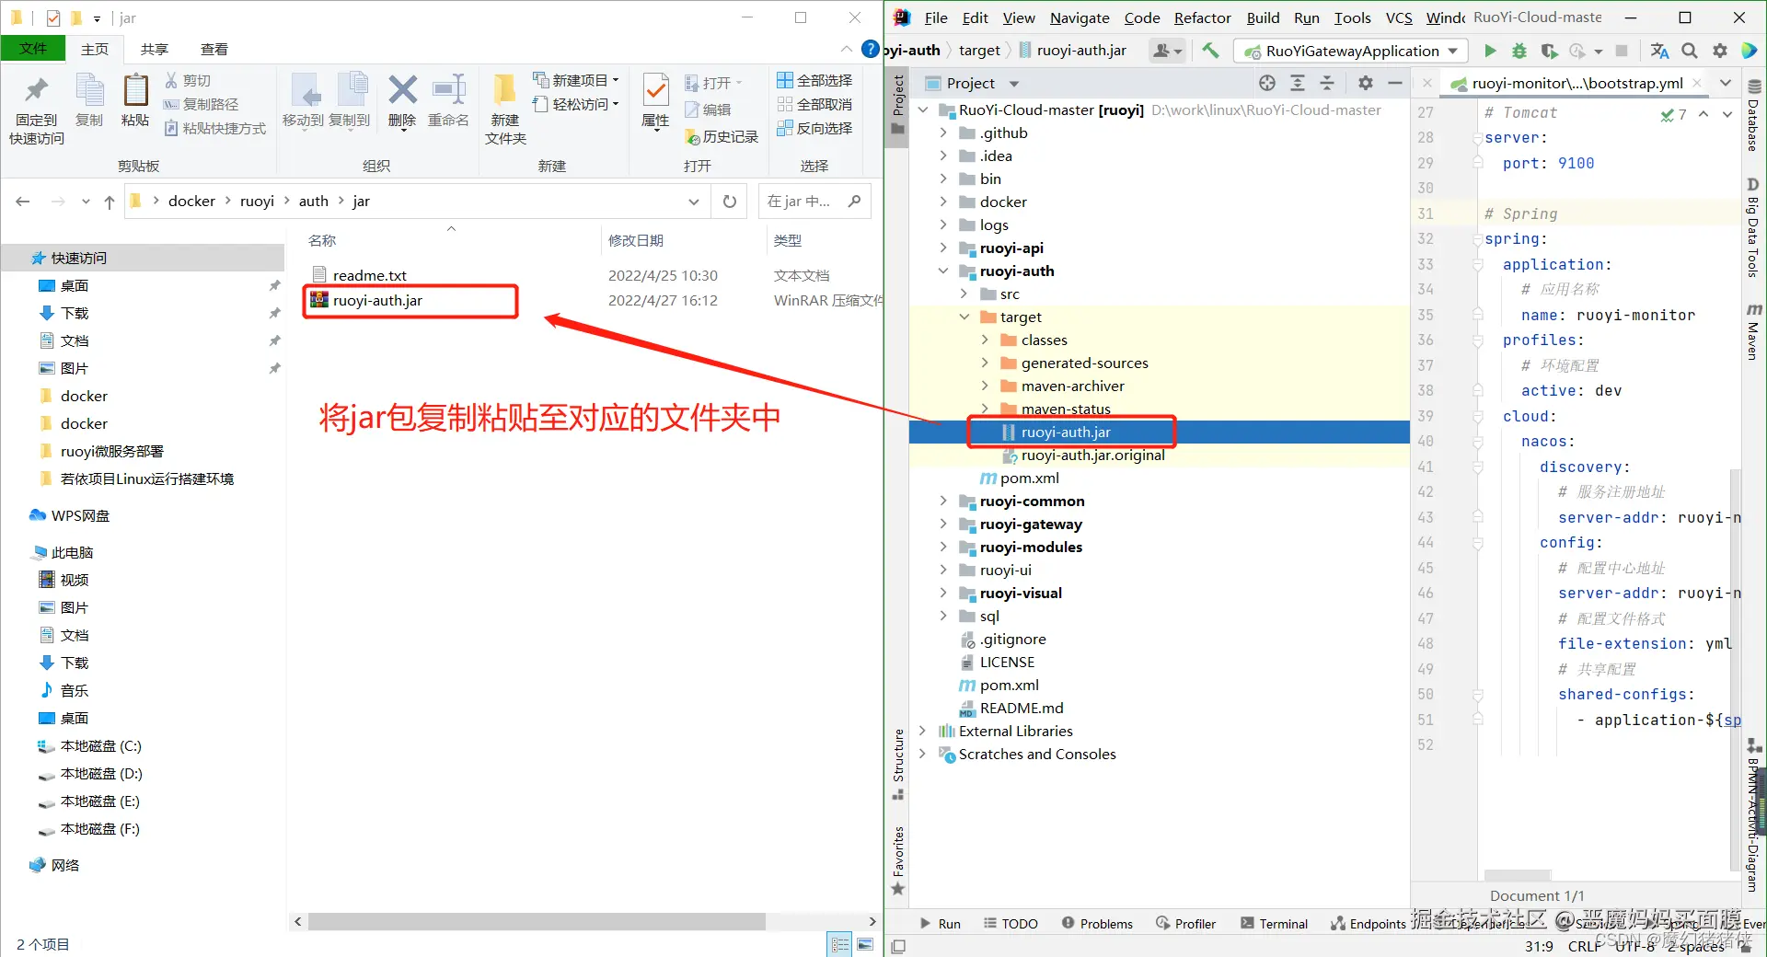
Task: Click the Translate icon in IntelliJ toolbar
Action: coord(1659,51)
